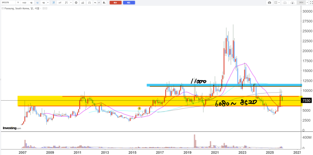This screenshot has height=155, width=313.
Task: Click the 2019 label on time axis
Action: click(x=187, y=152)
